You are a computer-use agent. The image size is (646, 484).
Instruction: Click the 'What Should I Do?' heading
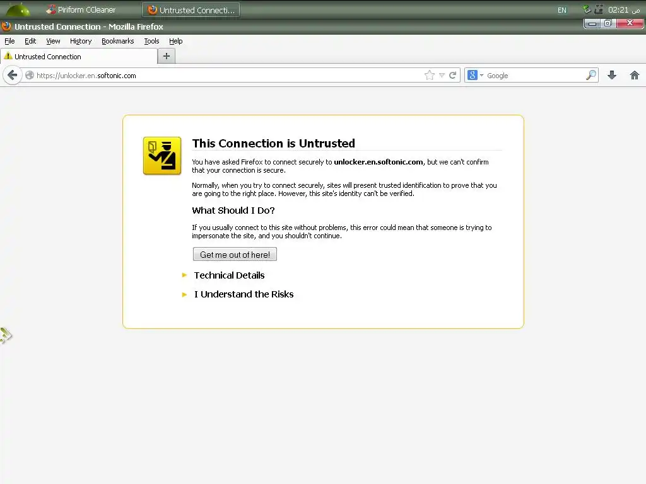[233, 210]
